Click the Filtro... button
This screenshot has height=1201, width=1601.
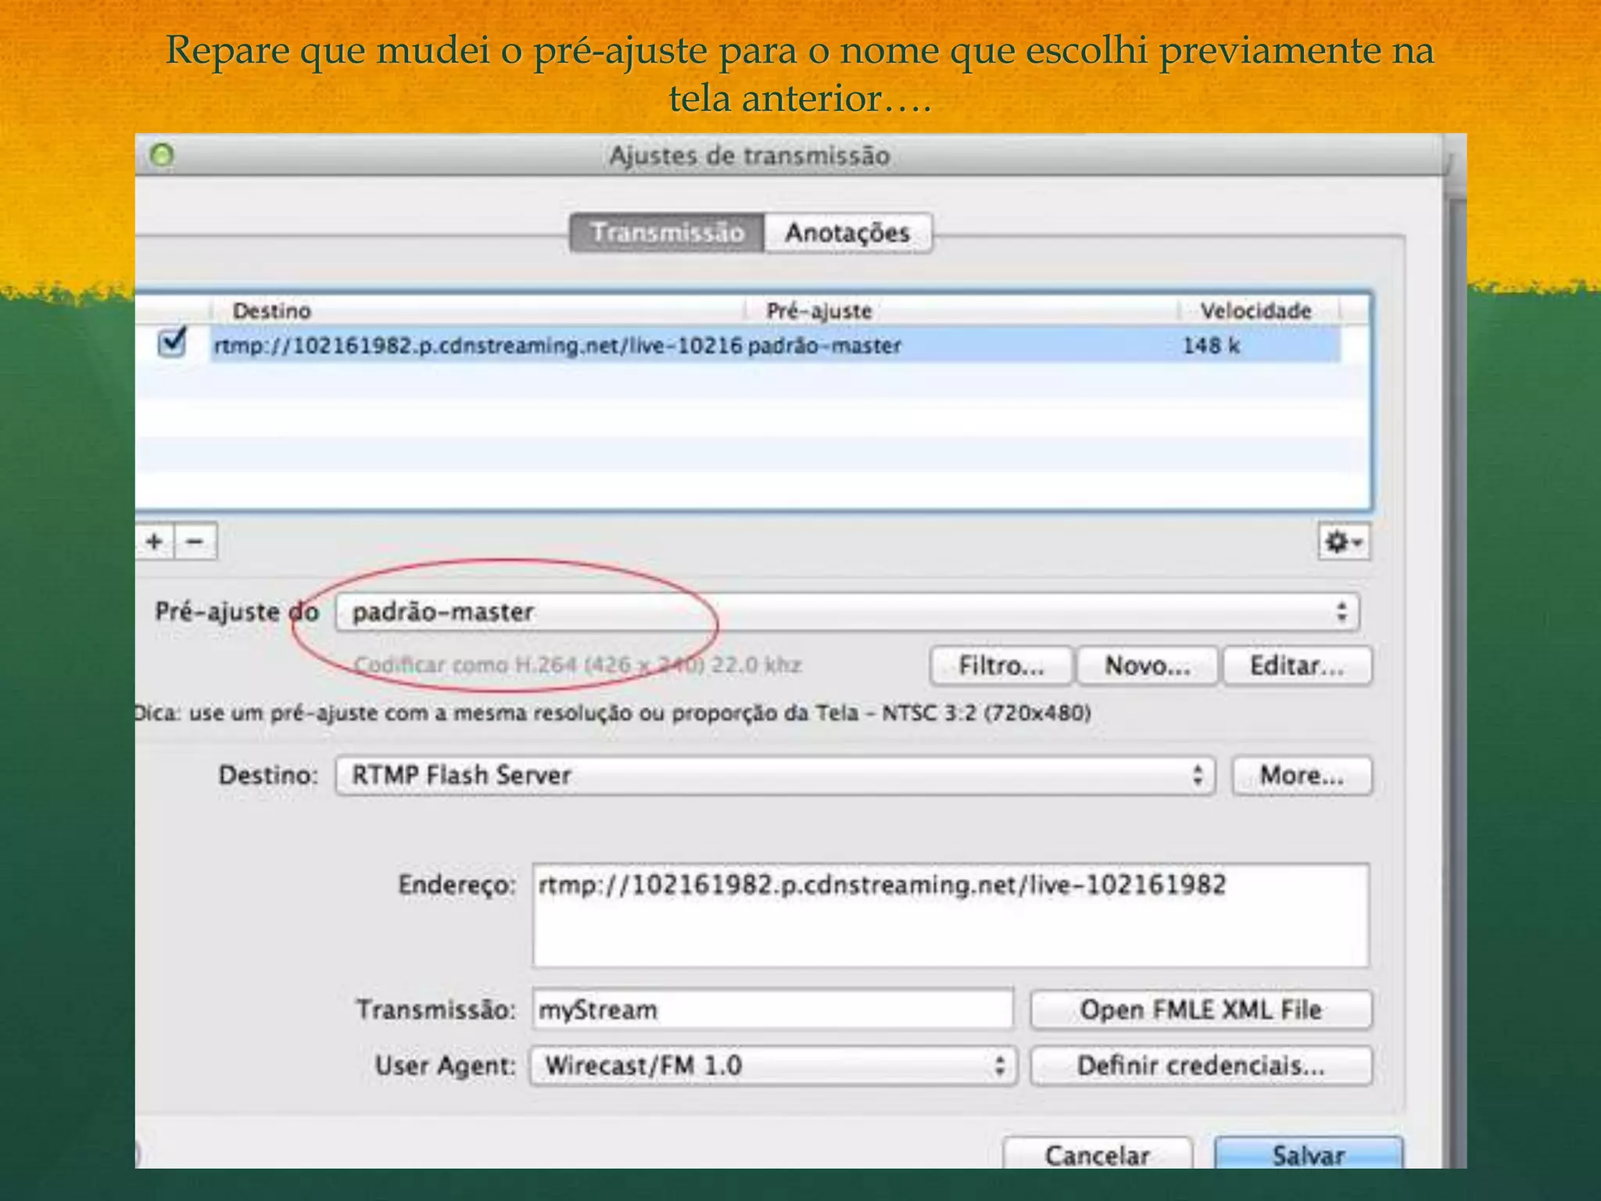[1001, 666]
